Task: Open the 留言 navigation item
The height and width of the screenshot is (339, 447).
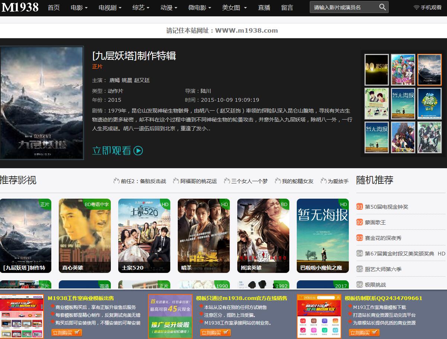Action: pyautogui.click(x=287, y=7)
